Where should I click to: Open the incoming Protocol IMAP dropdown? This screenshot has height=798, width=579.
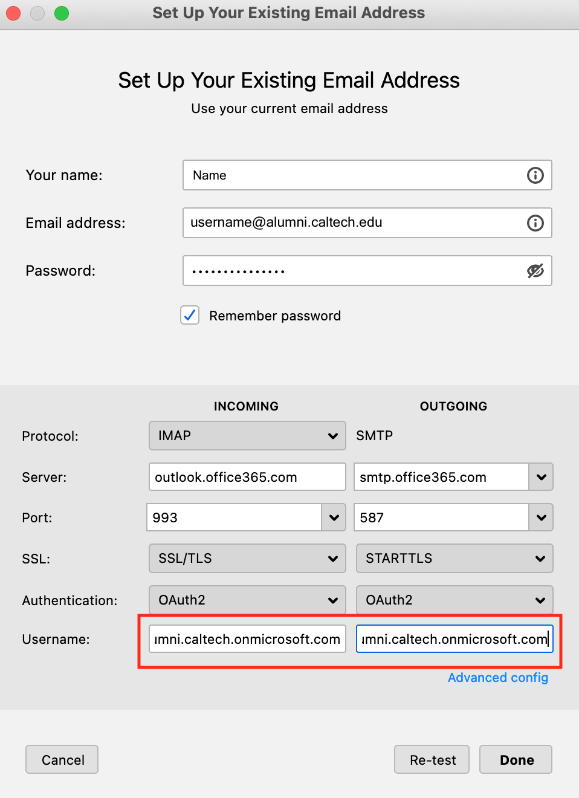(247, 436)
